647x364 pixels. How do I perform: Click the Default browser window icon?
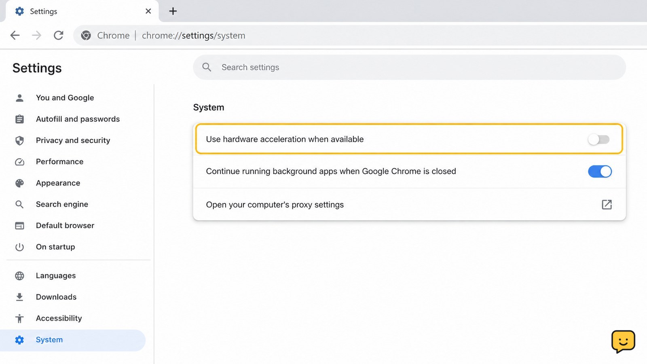click(x=19, y=226)
